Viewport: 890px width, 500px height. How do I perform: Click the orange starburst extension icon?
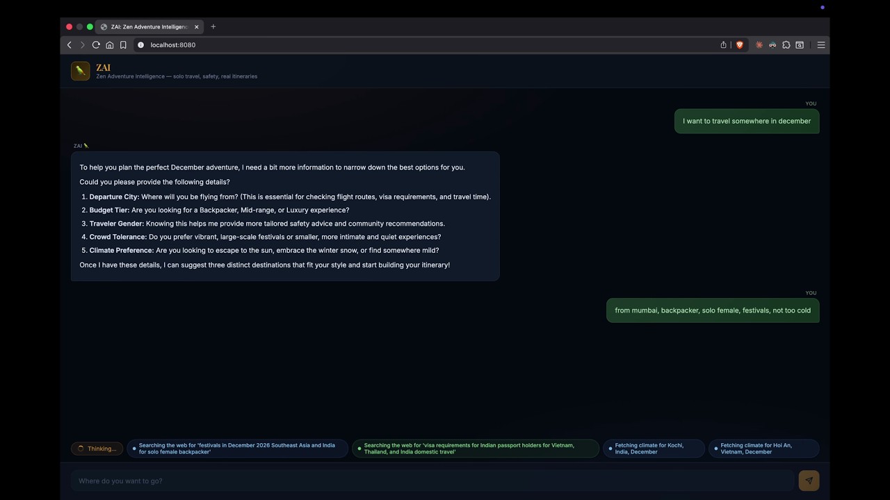point(759,45)
